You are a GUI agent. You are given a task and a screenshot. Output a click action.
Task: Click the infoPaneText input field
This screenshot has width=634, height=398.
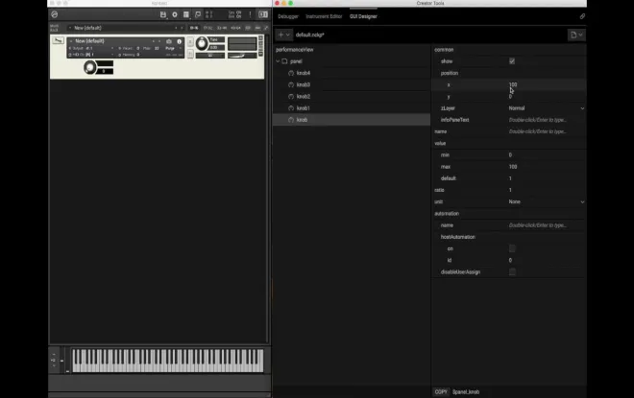[546, 120]
